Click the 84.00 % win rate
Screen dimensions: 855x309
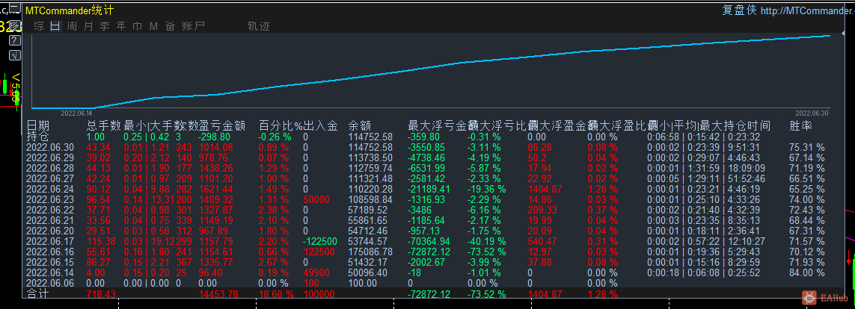(807, 273)
